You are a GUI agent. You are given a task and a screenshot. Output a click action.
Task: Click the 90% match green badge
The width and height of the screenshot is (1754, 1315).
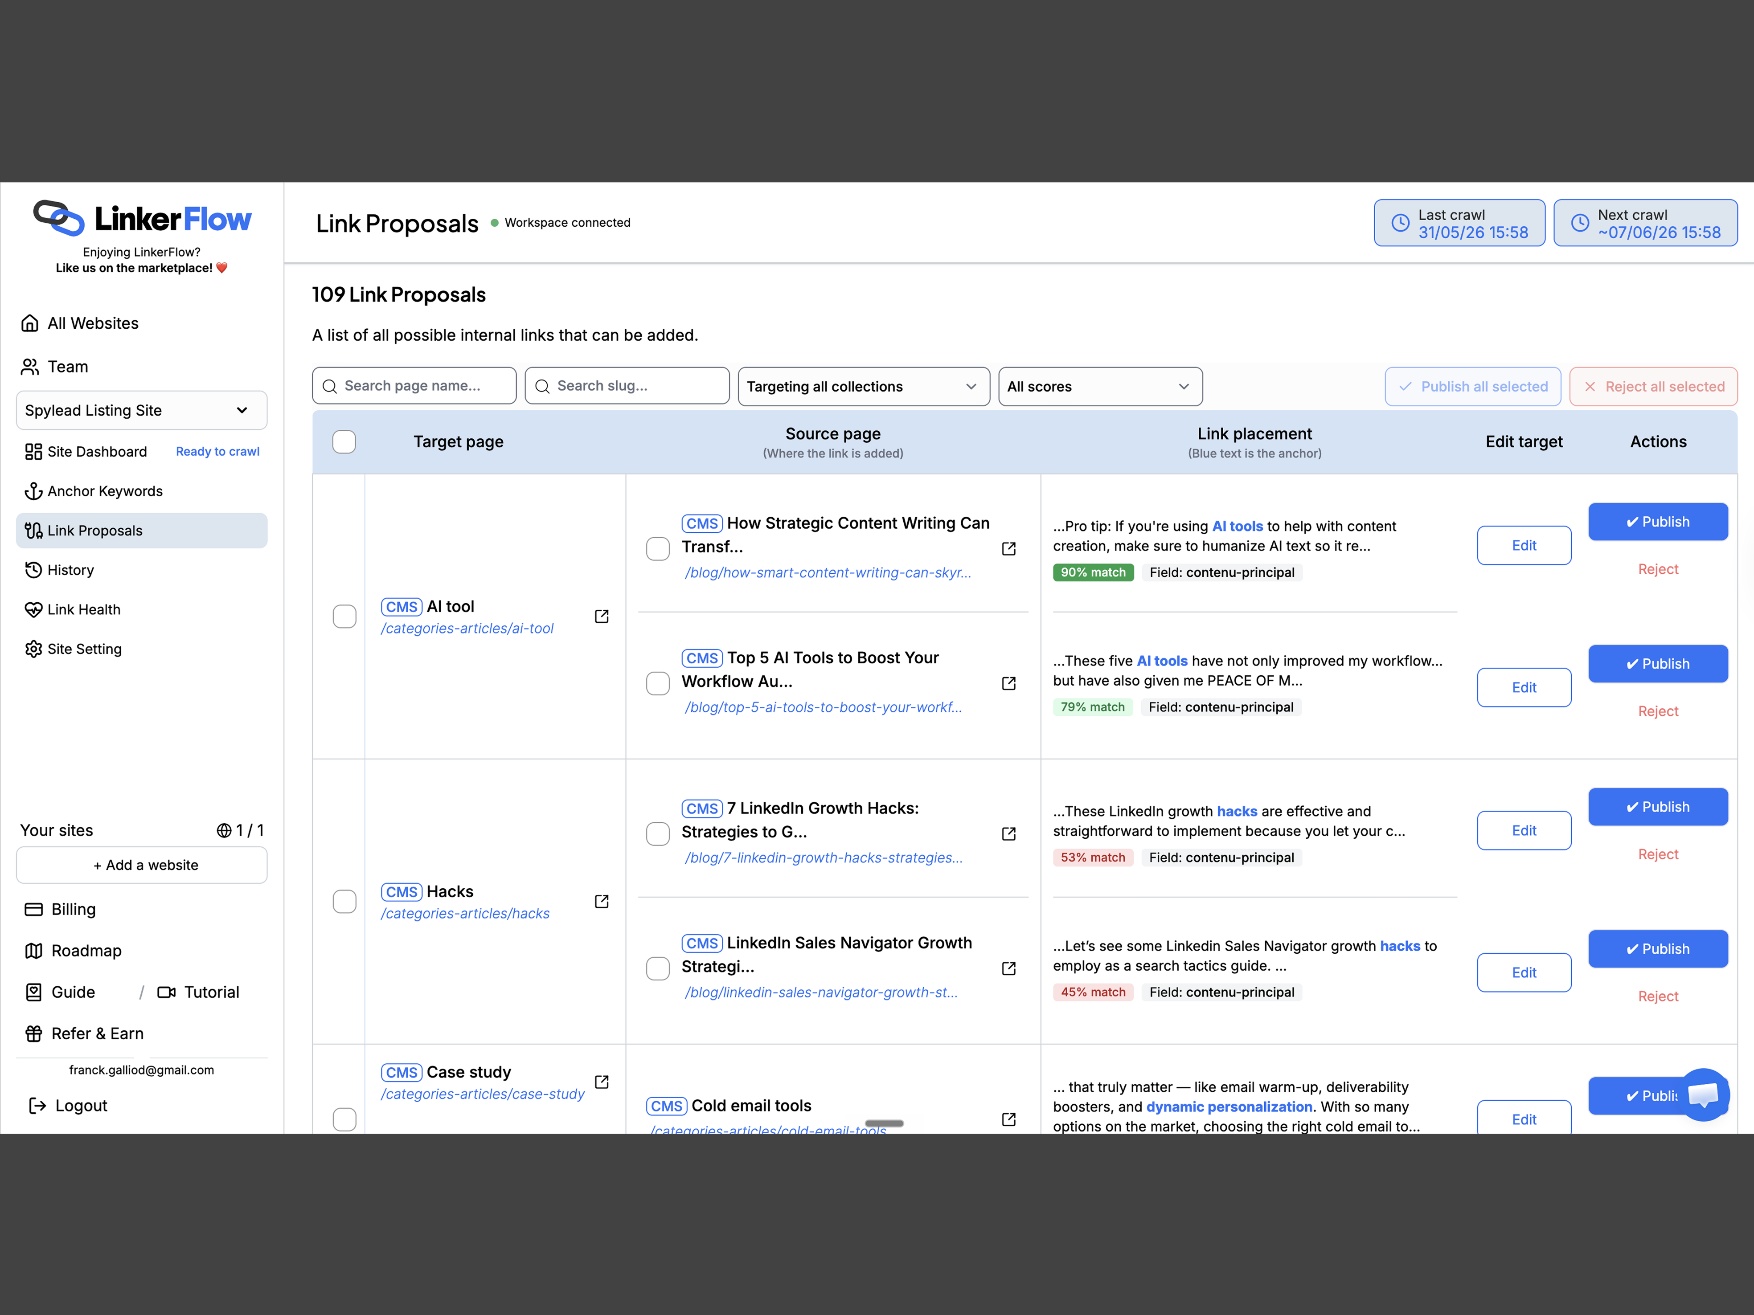point(1093,572)
